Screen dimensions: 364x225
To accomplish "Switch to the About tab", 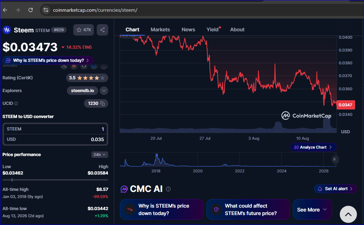I will click(x=237, y=30).
